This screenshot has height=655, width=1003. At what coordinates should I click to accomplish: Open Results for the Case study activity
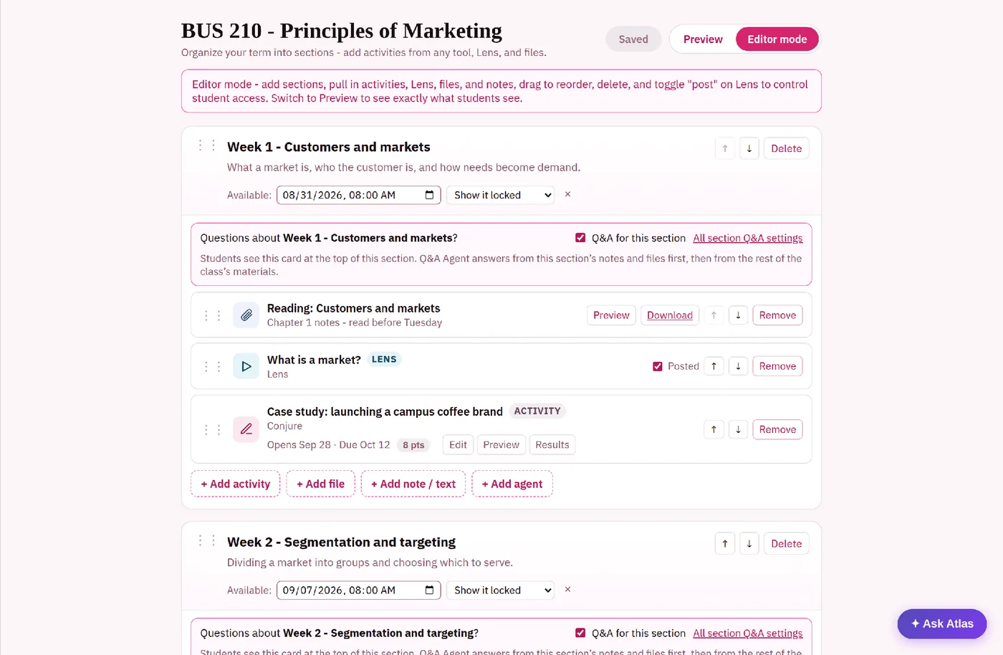point(552,445)
